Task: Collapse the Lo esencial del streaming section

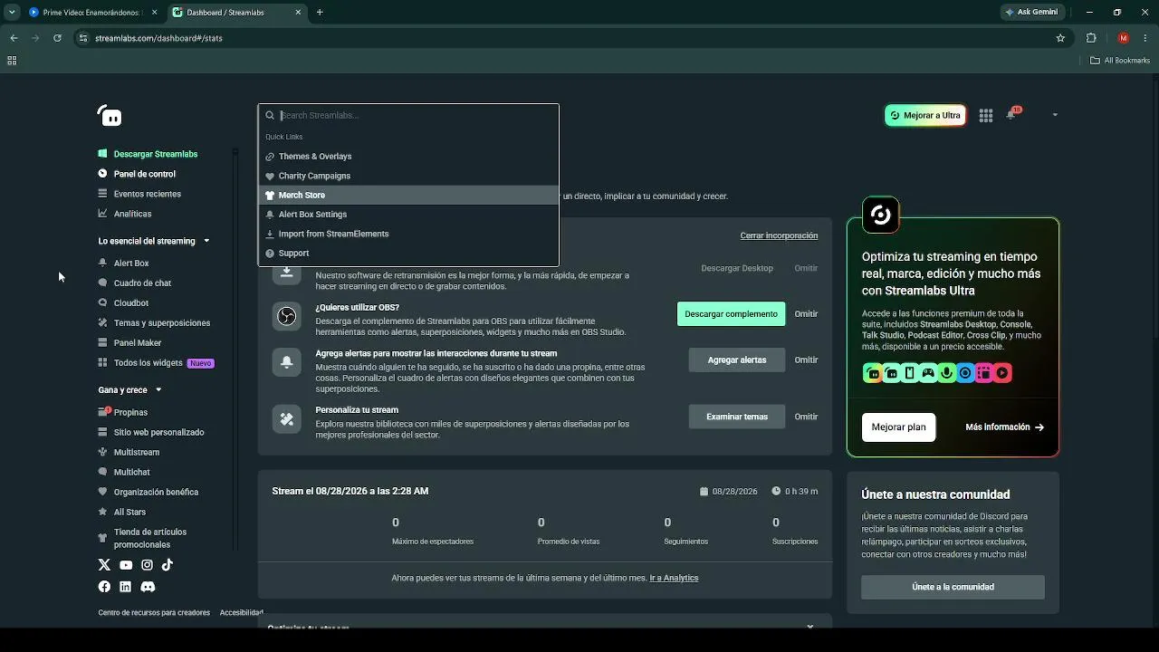Action: click(206, 241)
